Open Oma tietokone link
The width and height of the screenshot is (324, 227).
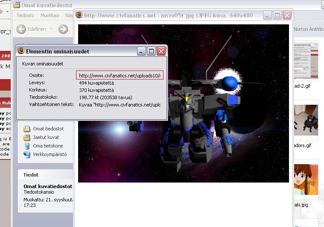pos(48,146)
